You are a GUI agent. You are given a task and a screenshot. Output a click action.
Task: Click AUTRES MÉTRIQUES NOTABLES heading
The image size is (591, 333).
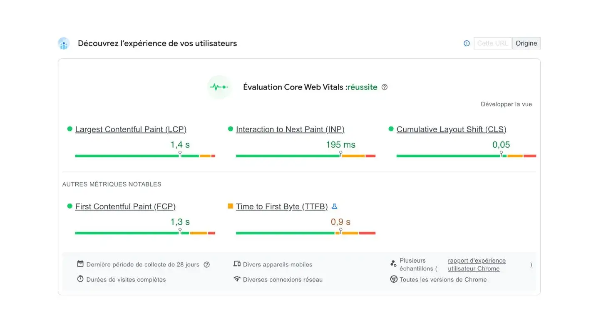click(112, 184)
